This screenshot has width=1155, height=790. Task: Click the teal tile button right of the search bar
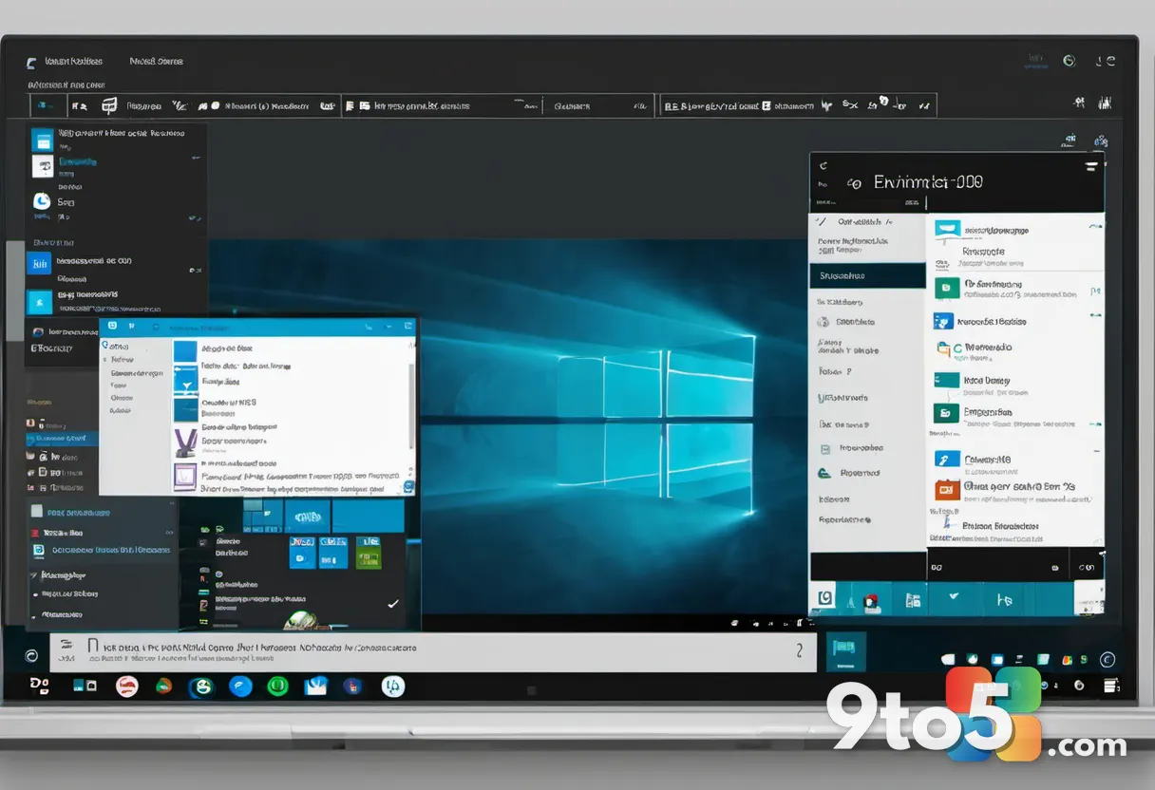coord(845,652)
